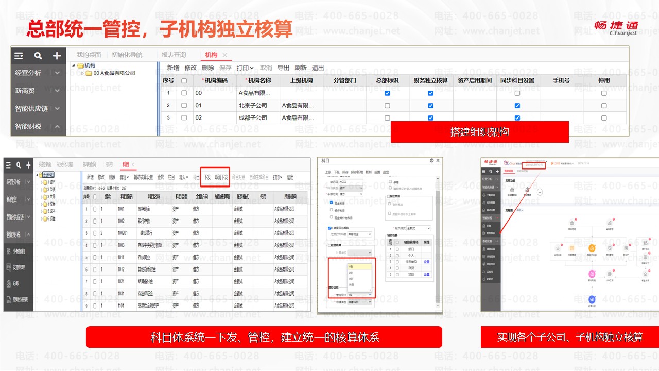Tick the select-all checkbox in the 机构 table header

(x=184, y=81)
